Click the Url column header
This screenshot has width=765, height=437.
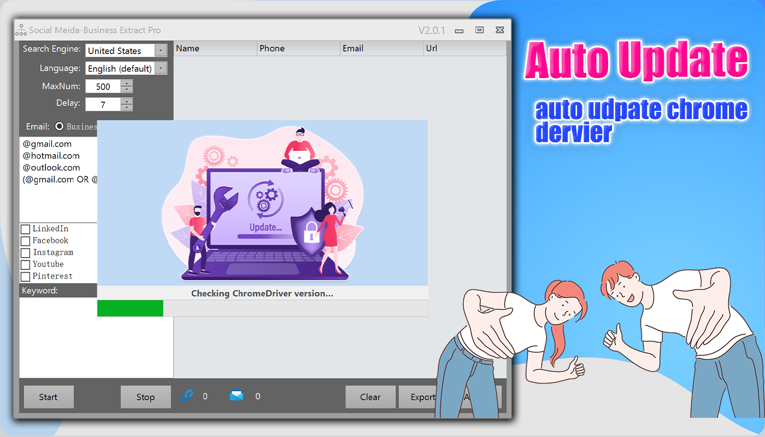pos(465,48)
